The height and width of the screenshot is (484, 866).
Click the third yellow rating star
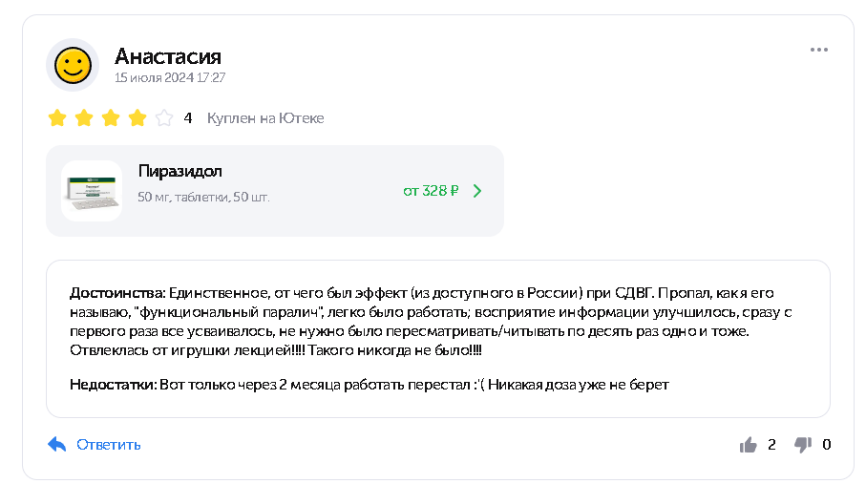(111, 118)
